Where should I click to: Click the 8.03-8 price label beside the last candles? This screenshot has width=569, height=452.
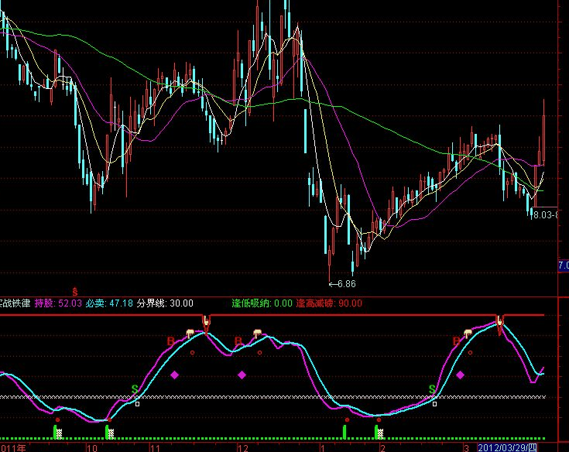click(545, 215)
